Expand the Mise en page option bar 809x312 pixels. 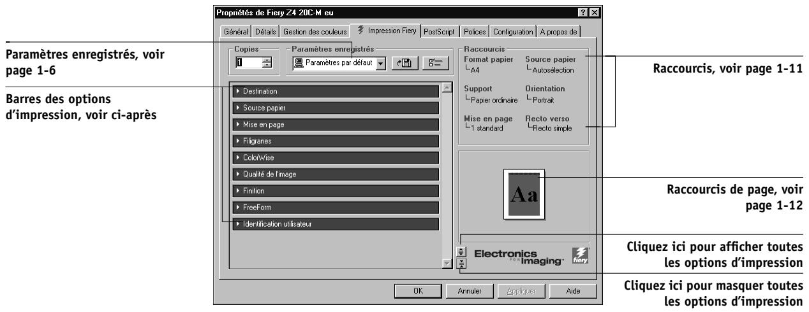point(336,124)
